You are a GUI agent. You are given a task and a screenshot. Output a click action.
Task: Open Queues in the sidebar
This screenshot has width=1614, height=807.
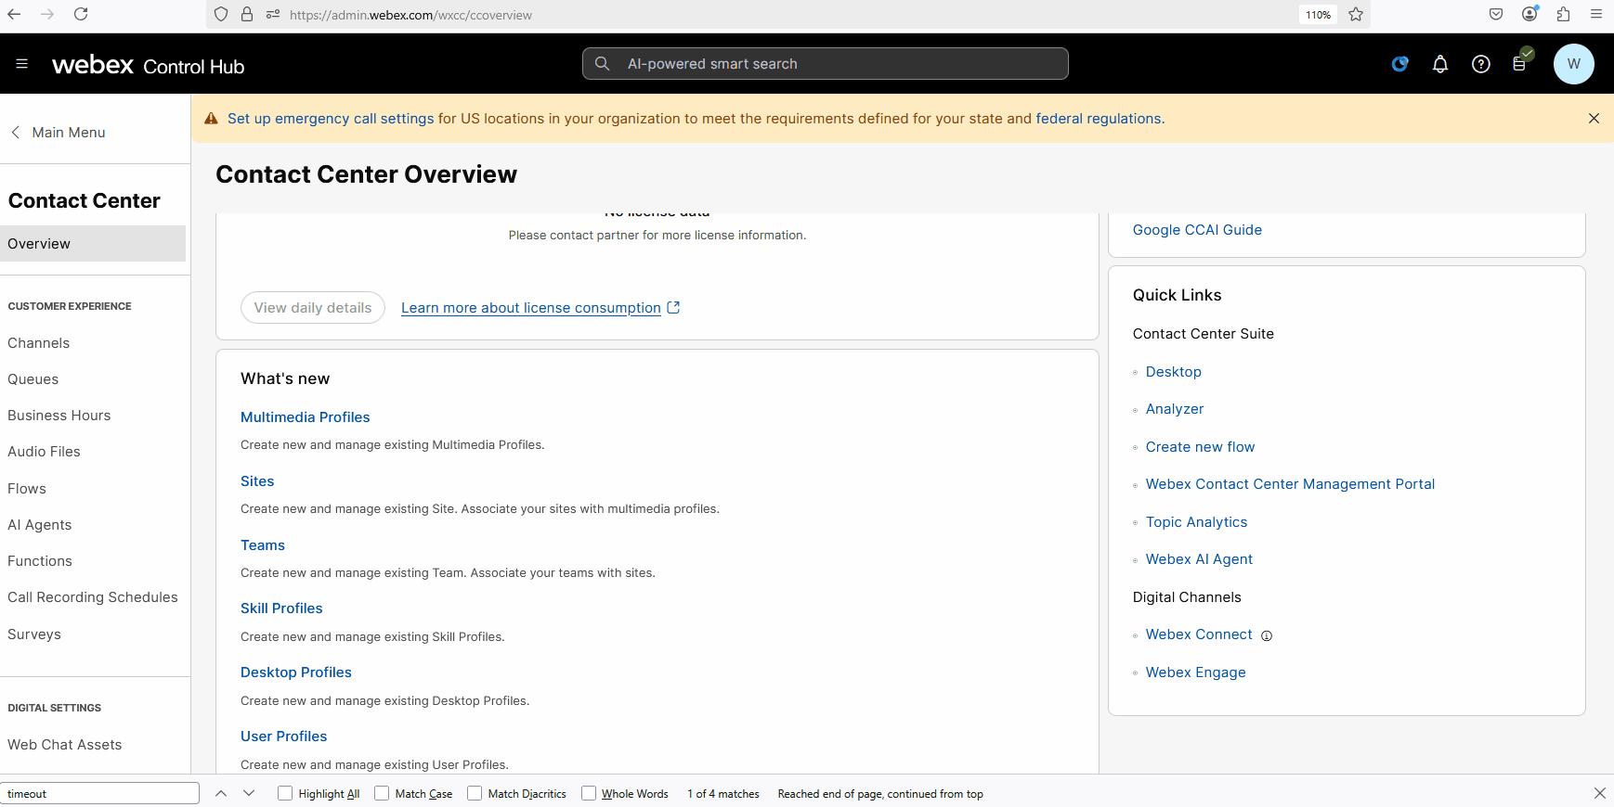[x=33, y=379]
